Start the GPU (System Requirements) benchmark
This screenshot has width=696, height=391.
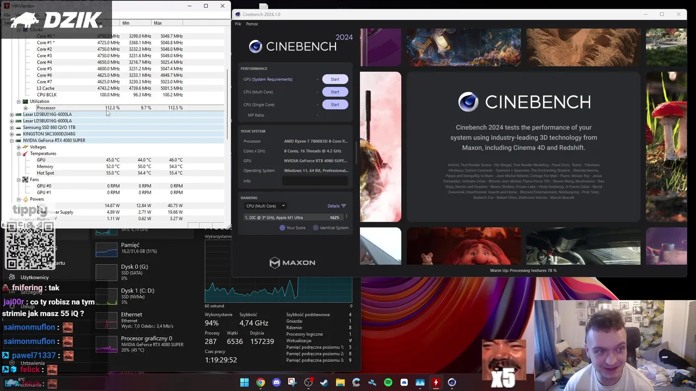335,79
